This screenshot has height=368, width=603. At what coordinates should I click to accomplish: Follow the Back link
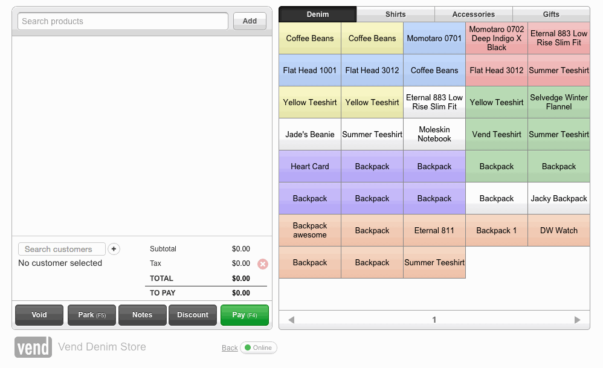pyautogui.click(x=230, y=347)
